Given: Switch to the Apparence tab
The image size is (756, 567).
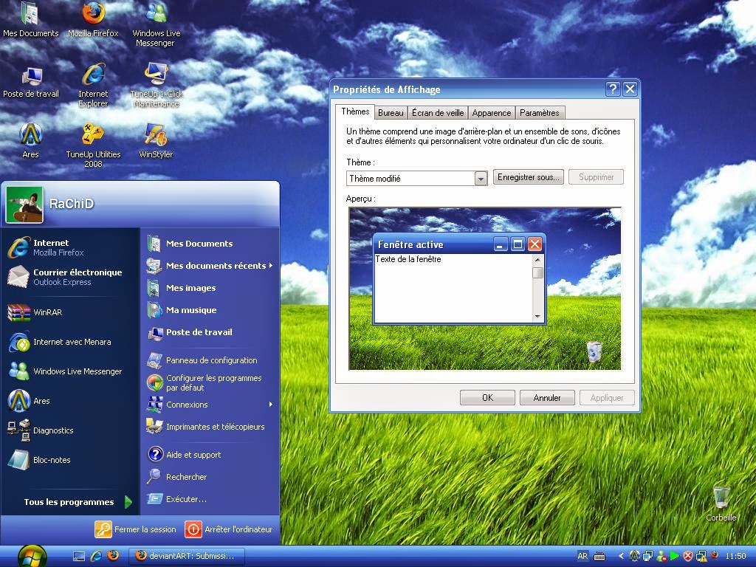Looking at the screenshot, I should pos(492,113).
